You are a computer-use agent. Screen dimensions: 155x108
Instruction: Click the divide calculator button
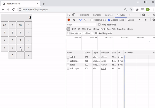pos(28,25)
